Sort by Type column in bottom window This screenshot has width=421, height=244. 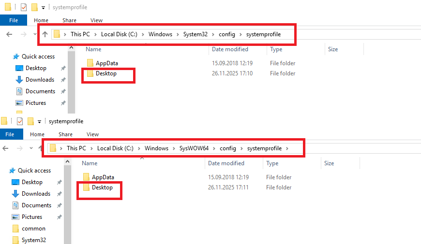pos(272,163)
